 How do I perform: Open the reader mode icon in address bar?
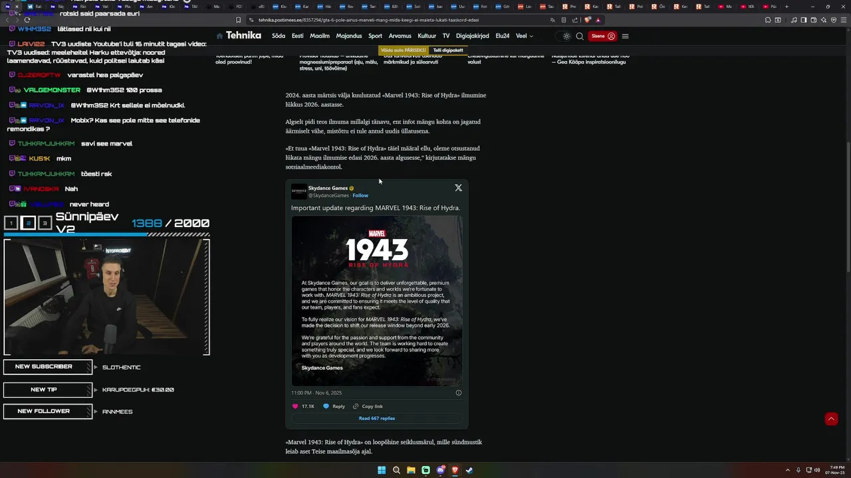[x=564, y=20]
